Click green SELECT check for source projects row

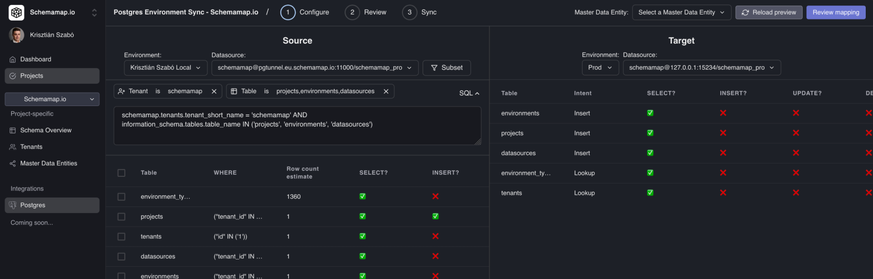pos(362,217)
